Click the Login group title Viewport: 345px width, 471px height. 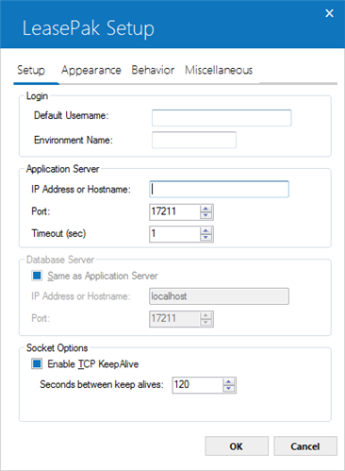pos(37,96)
